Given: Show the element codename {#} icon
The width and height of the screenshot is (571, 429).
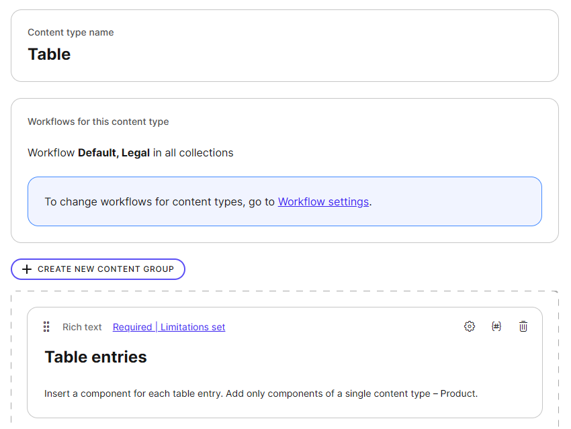Looking at the screenshot, I should (496, 326).
